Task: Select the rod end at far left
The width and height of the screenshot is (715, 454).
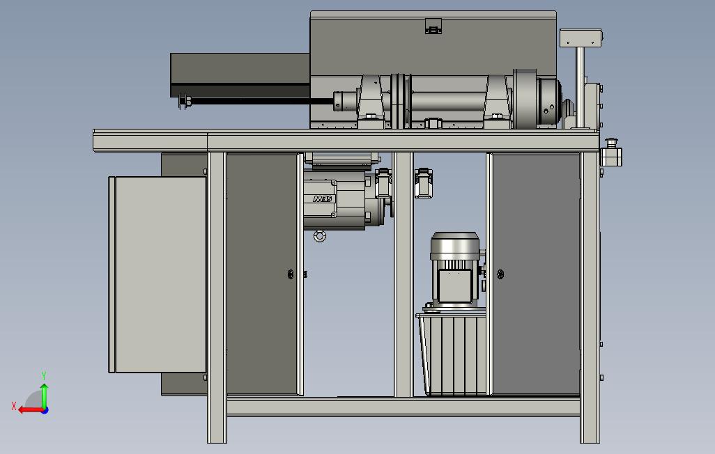Action: (185, 101)
